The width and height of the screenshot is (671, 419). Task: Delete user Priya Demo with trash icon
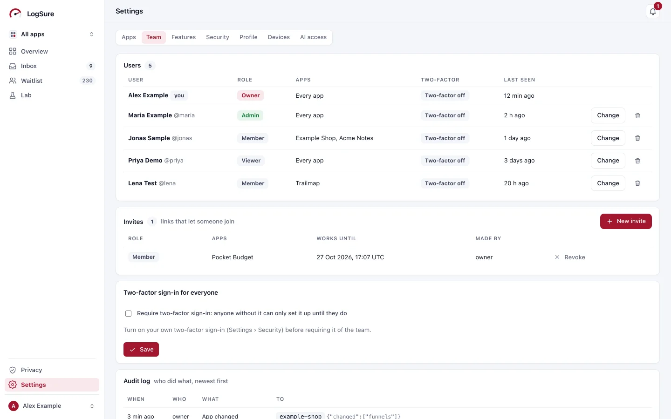637,161
